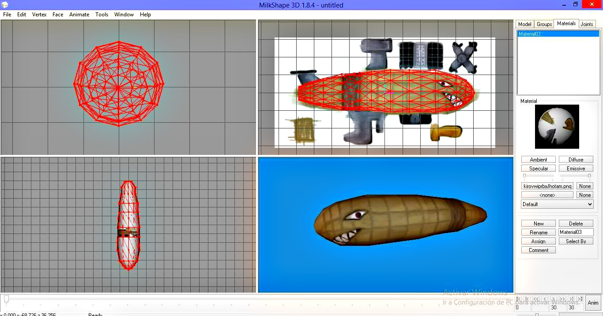Click the Material03 name input field
This screenshot has width=603, height=316.
click(x=576, y=232)
